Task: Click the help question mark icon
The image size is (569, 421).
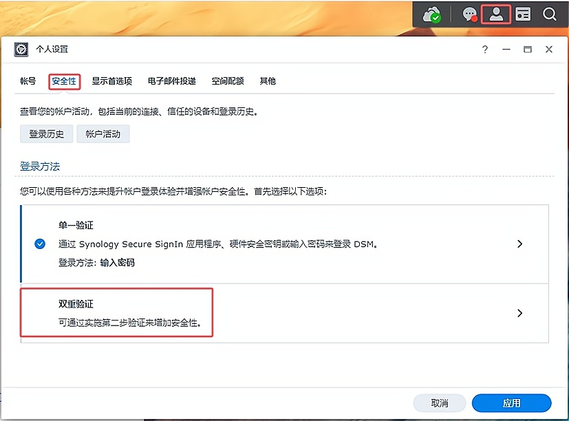Action: pyautogui.click(x=485, y=50)
